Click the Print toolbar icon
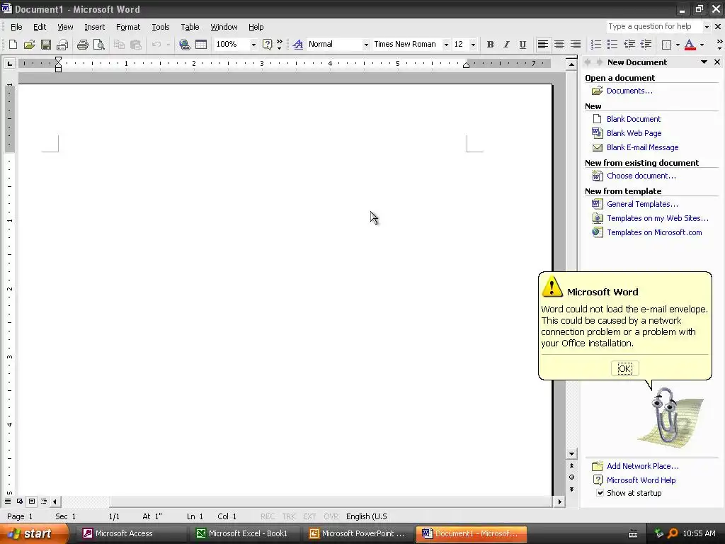 coord(83,45)
